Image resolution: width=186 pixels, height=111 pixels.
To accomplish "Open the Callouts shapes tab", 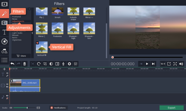I will (x=5, y=51).
